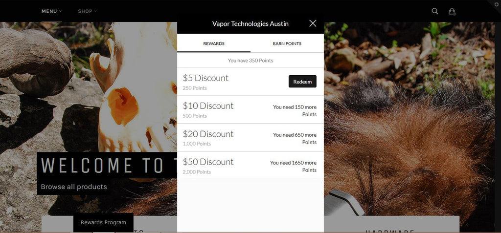Close the Vapor Technologies rewards panel

313,23
